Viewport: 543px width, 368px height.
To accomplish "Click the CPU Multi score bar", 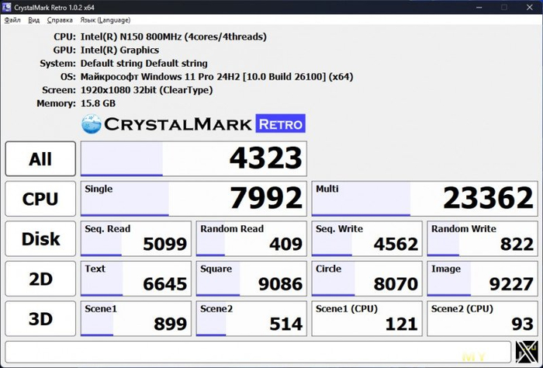I will [x=424, y=199].
